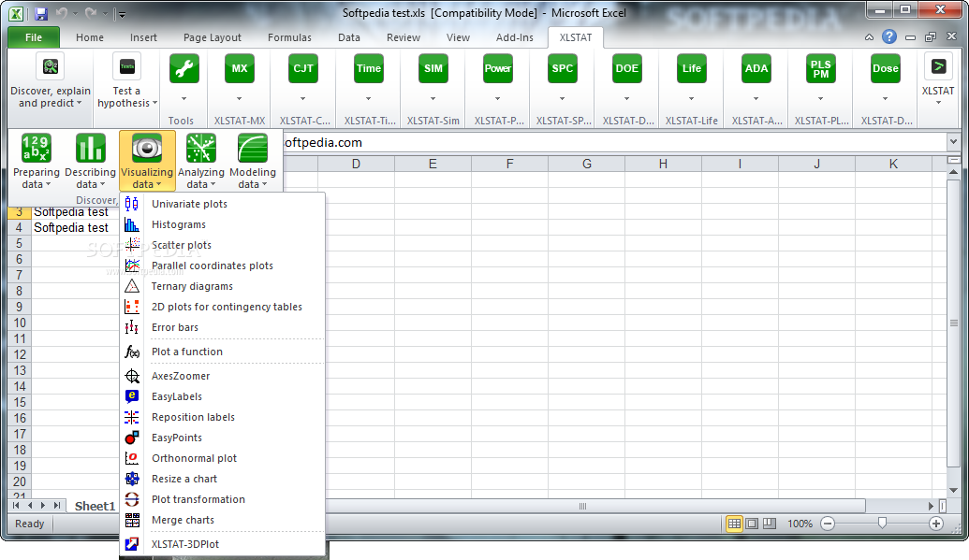Choose Ternary diagrams
Screen dimensions: 969x560
[222, 286]
